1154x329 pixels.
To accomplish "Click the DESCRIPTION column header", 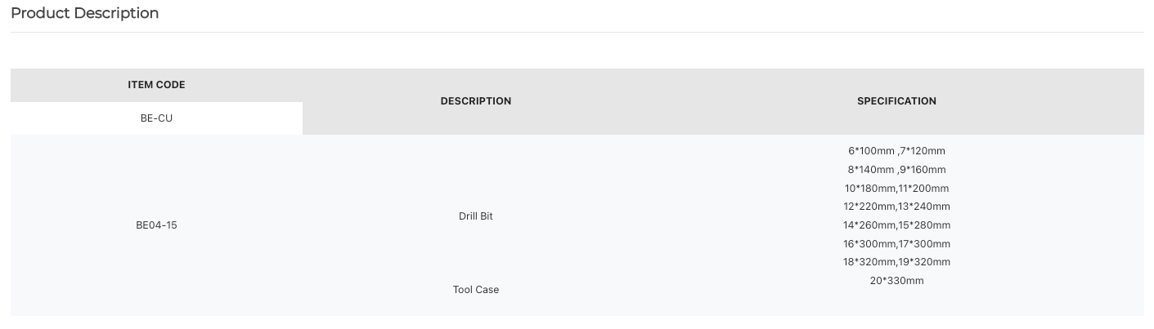I will [476, 101].
